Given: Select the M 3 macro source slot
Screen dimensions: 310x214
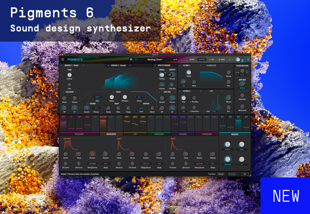Looking at the screenshot, I should (238, 123).
